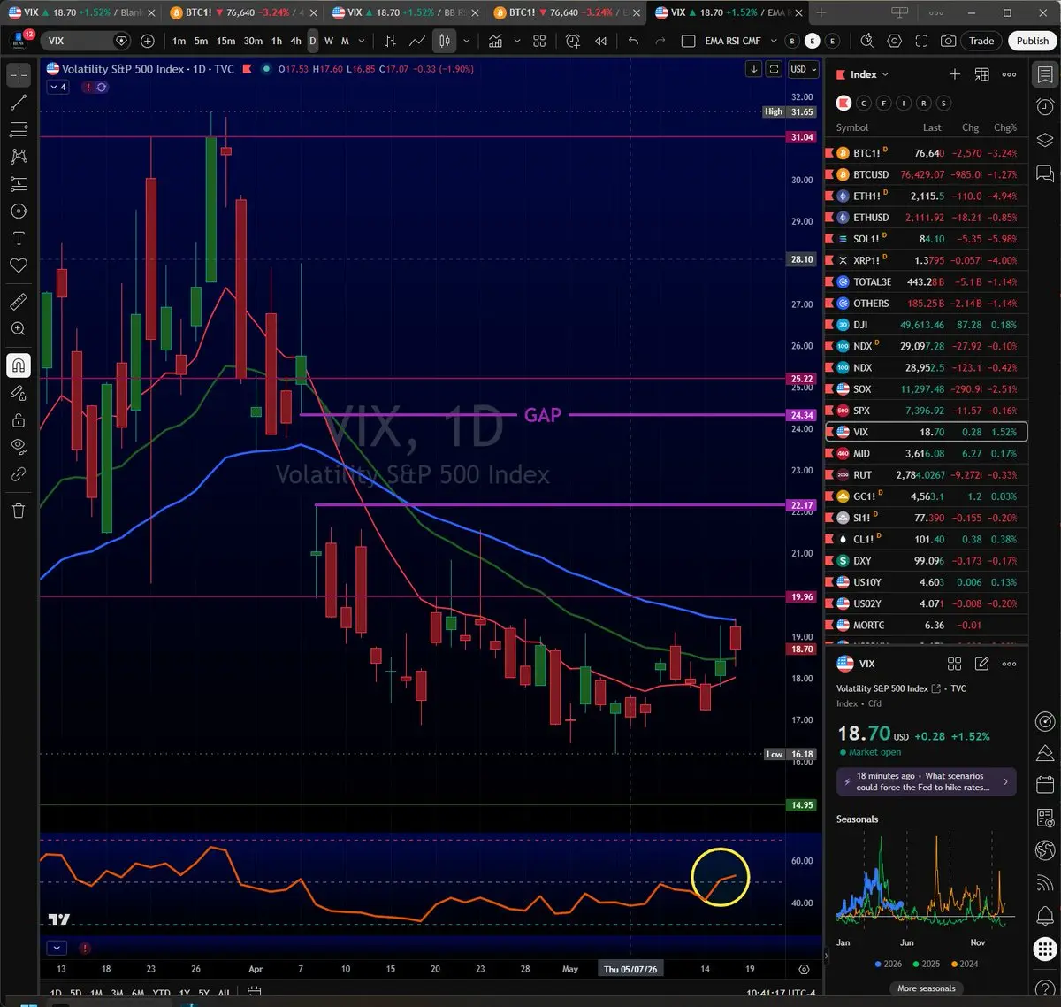Select the Text annotation tool
The height and width of the screenshot is (1007, 1061).
(x=19, y=239)
